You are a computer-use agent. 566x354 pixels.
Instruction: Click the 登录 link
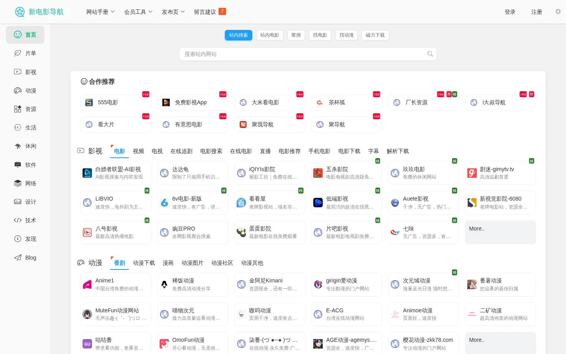click(510, 12)
